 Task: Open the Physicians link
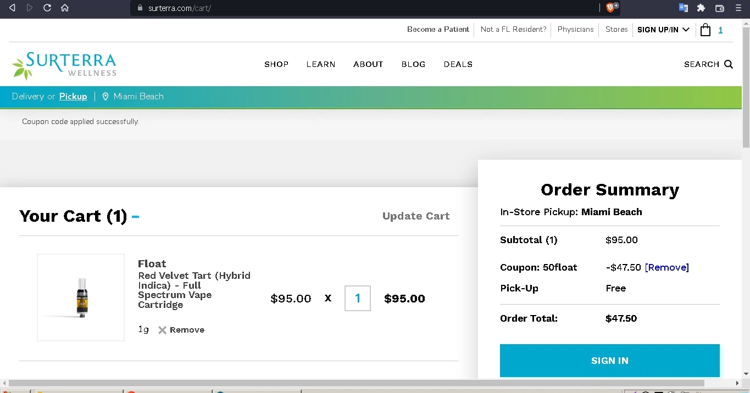click(x=575, y=29)
